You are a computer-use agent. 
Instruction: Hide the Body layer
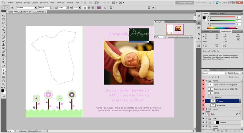click(x=203, y=113)
